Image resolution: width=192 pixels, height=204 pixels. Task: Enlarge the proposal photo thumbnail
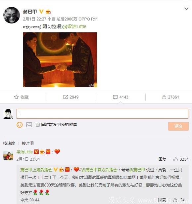click(x=60, y=60)
